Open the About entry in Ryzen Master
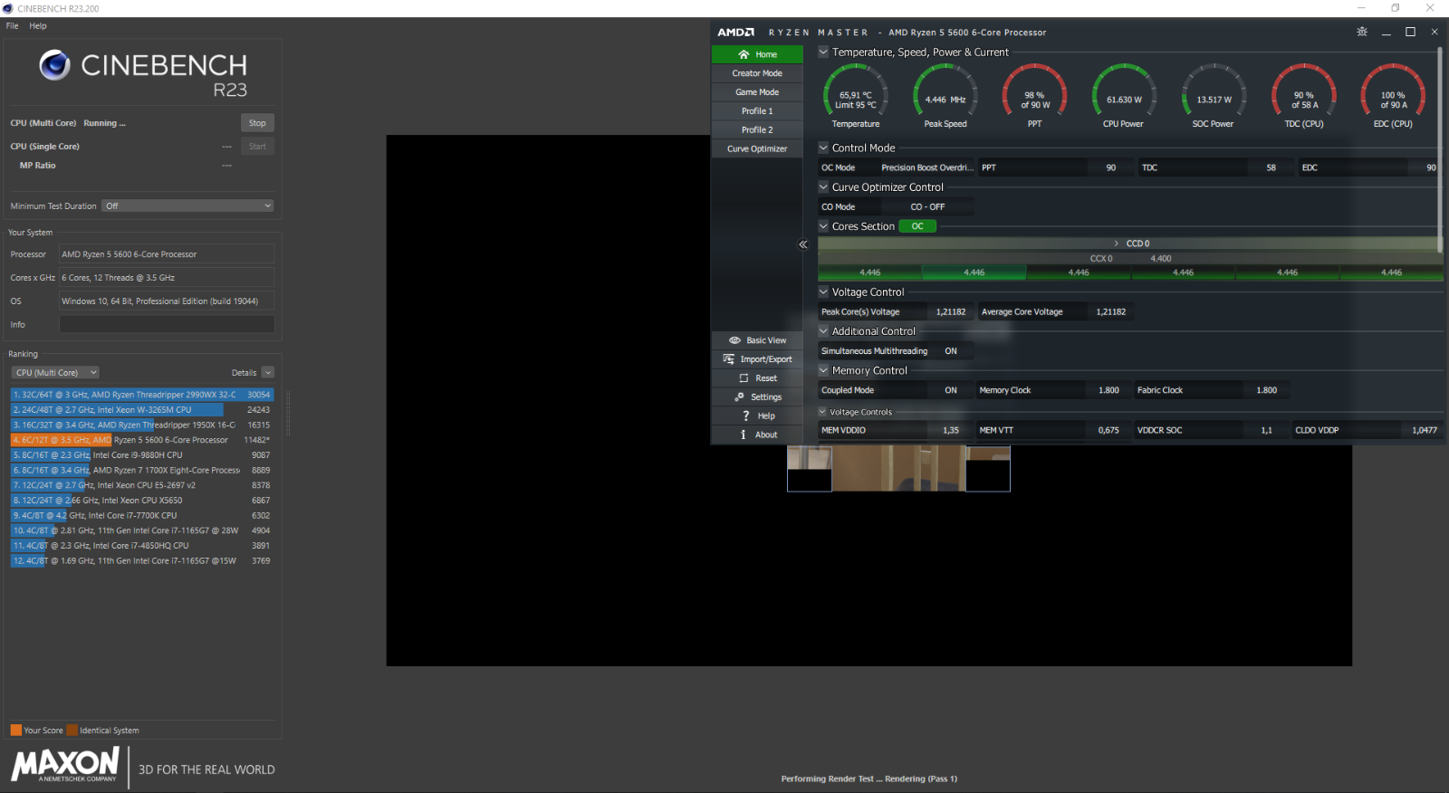The width and height of the screenshot is (1449, 793). click(x=757, y=435)
